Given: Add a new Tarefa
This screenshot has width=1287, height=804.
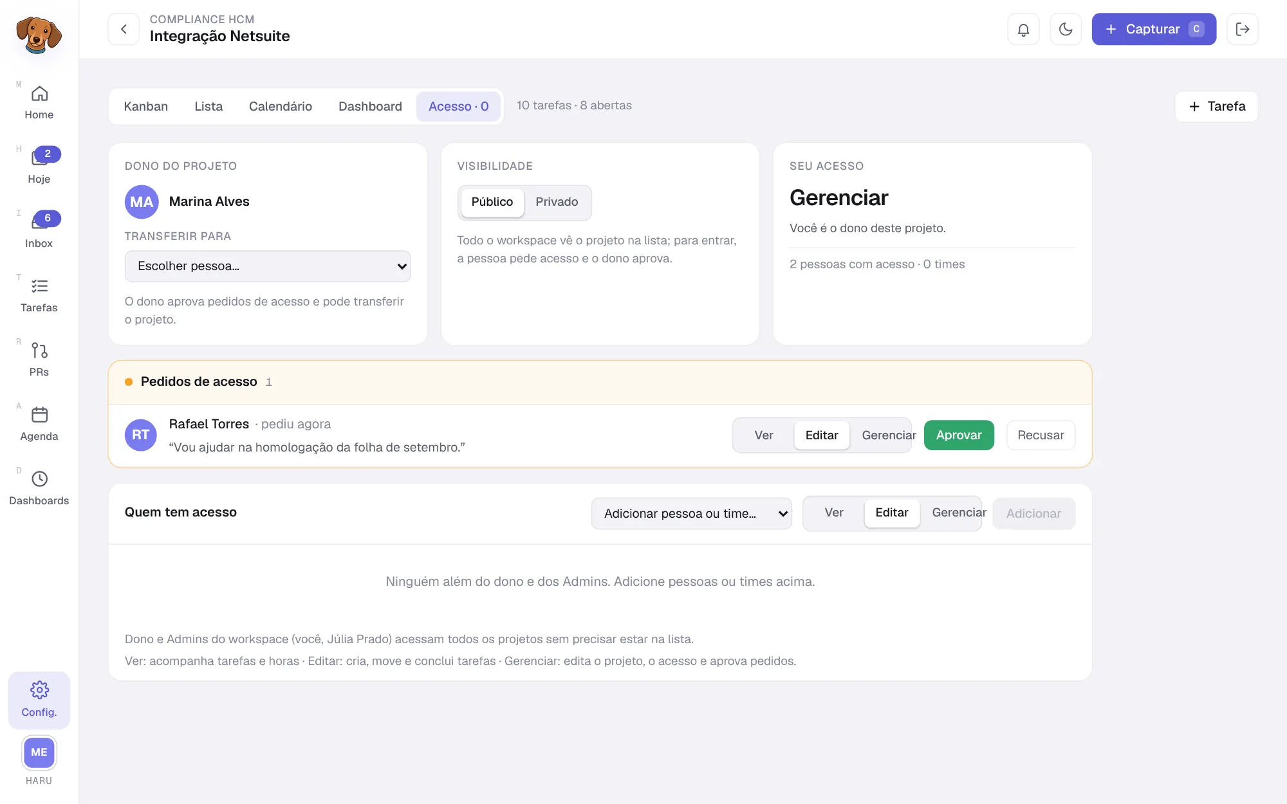Looking at the screenshot, I should point(1216,106).
